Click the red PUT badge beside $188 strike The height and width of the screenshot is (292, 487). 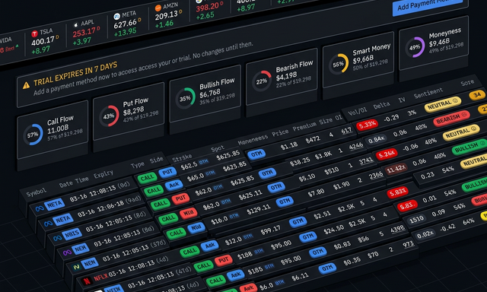pyautogui.click(x=223, y=260)
